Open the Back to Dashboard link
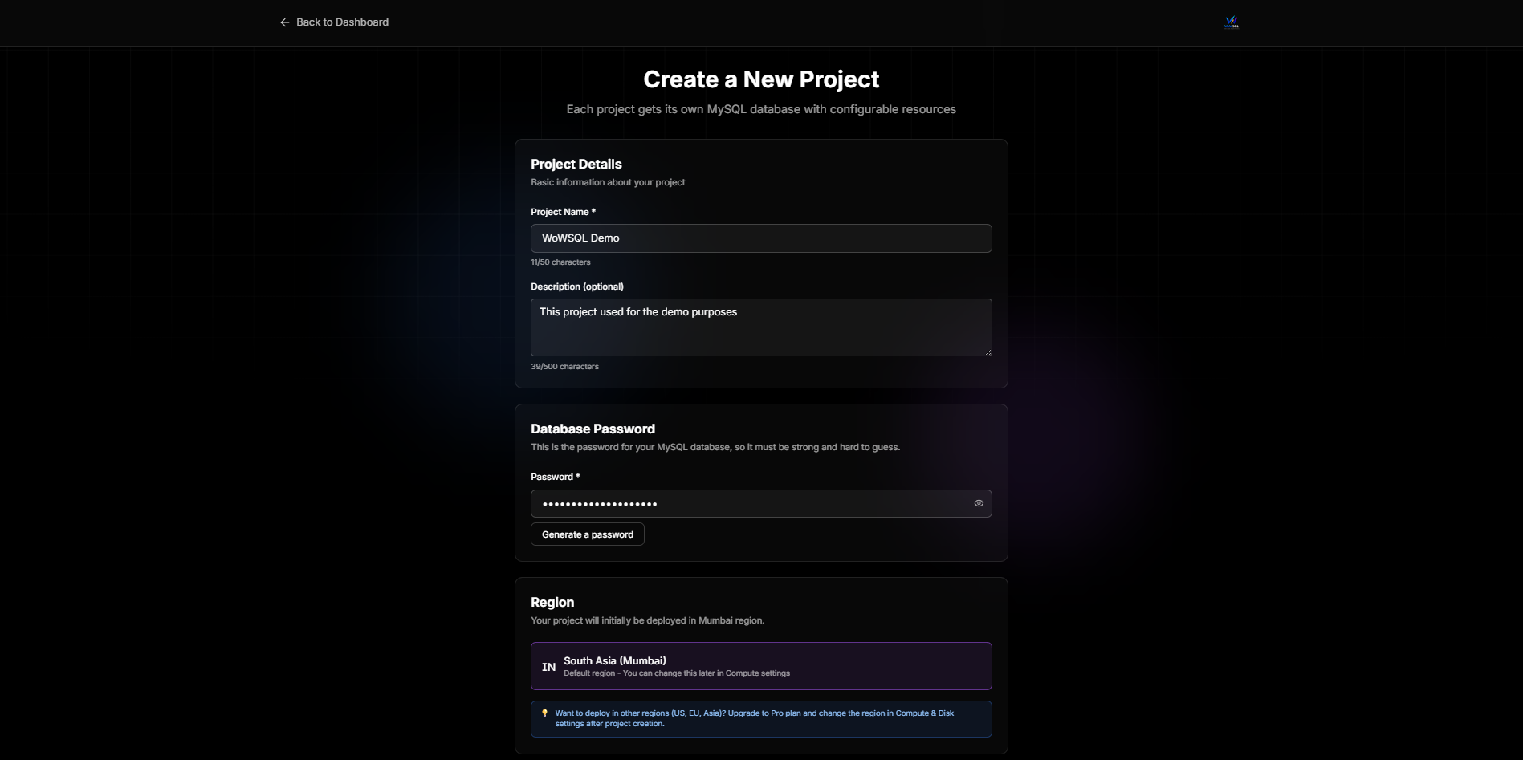This screenshot has width=1523, height=760. point(341,22)
